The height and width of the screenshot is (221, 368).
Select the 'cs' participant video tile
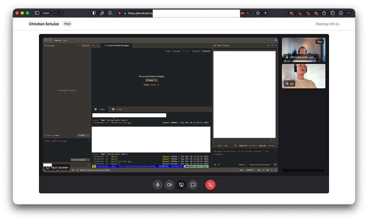pyautogui.click(x=304, y=76)
